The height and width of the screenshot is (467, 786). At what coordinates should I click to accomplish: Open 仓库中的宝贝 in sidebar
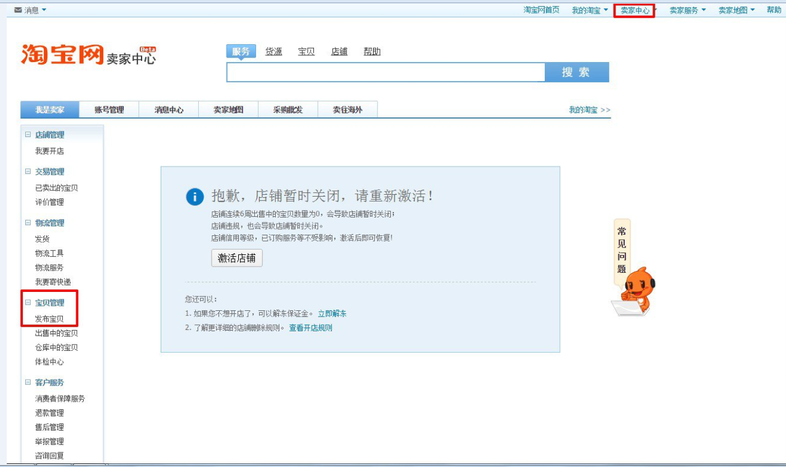point(57,348)
